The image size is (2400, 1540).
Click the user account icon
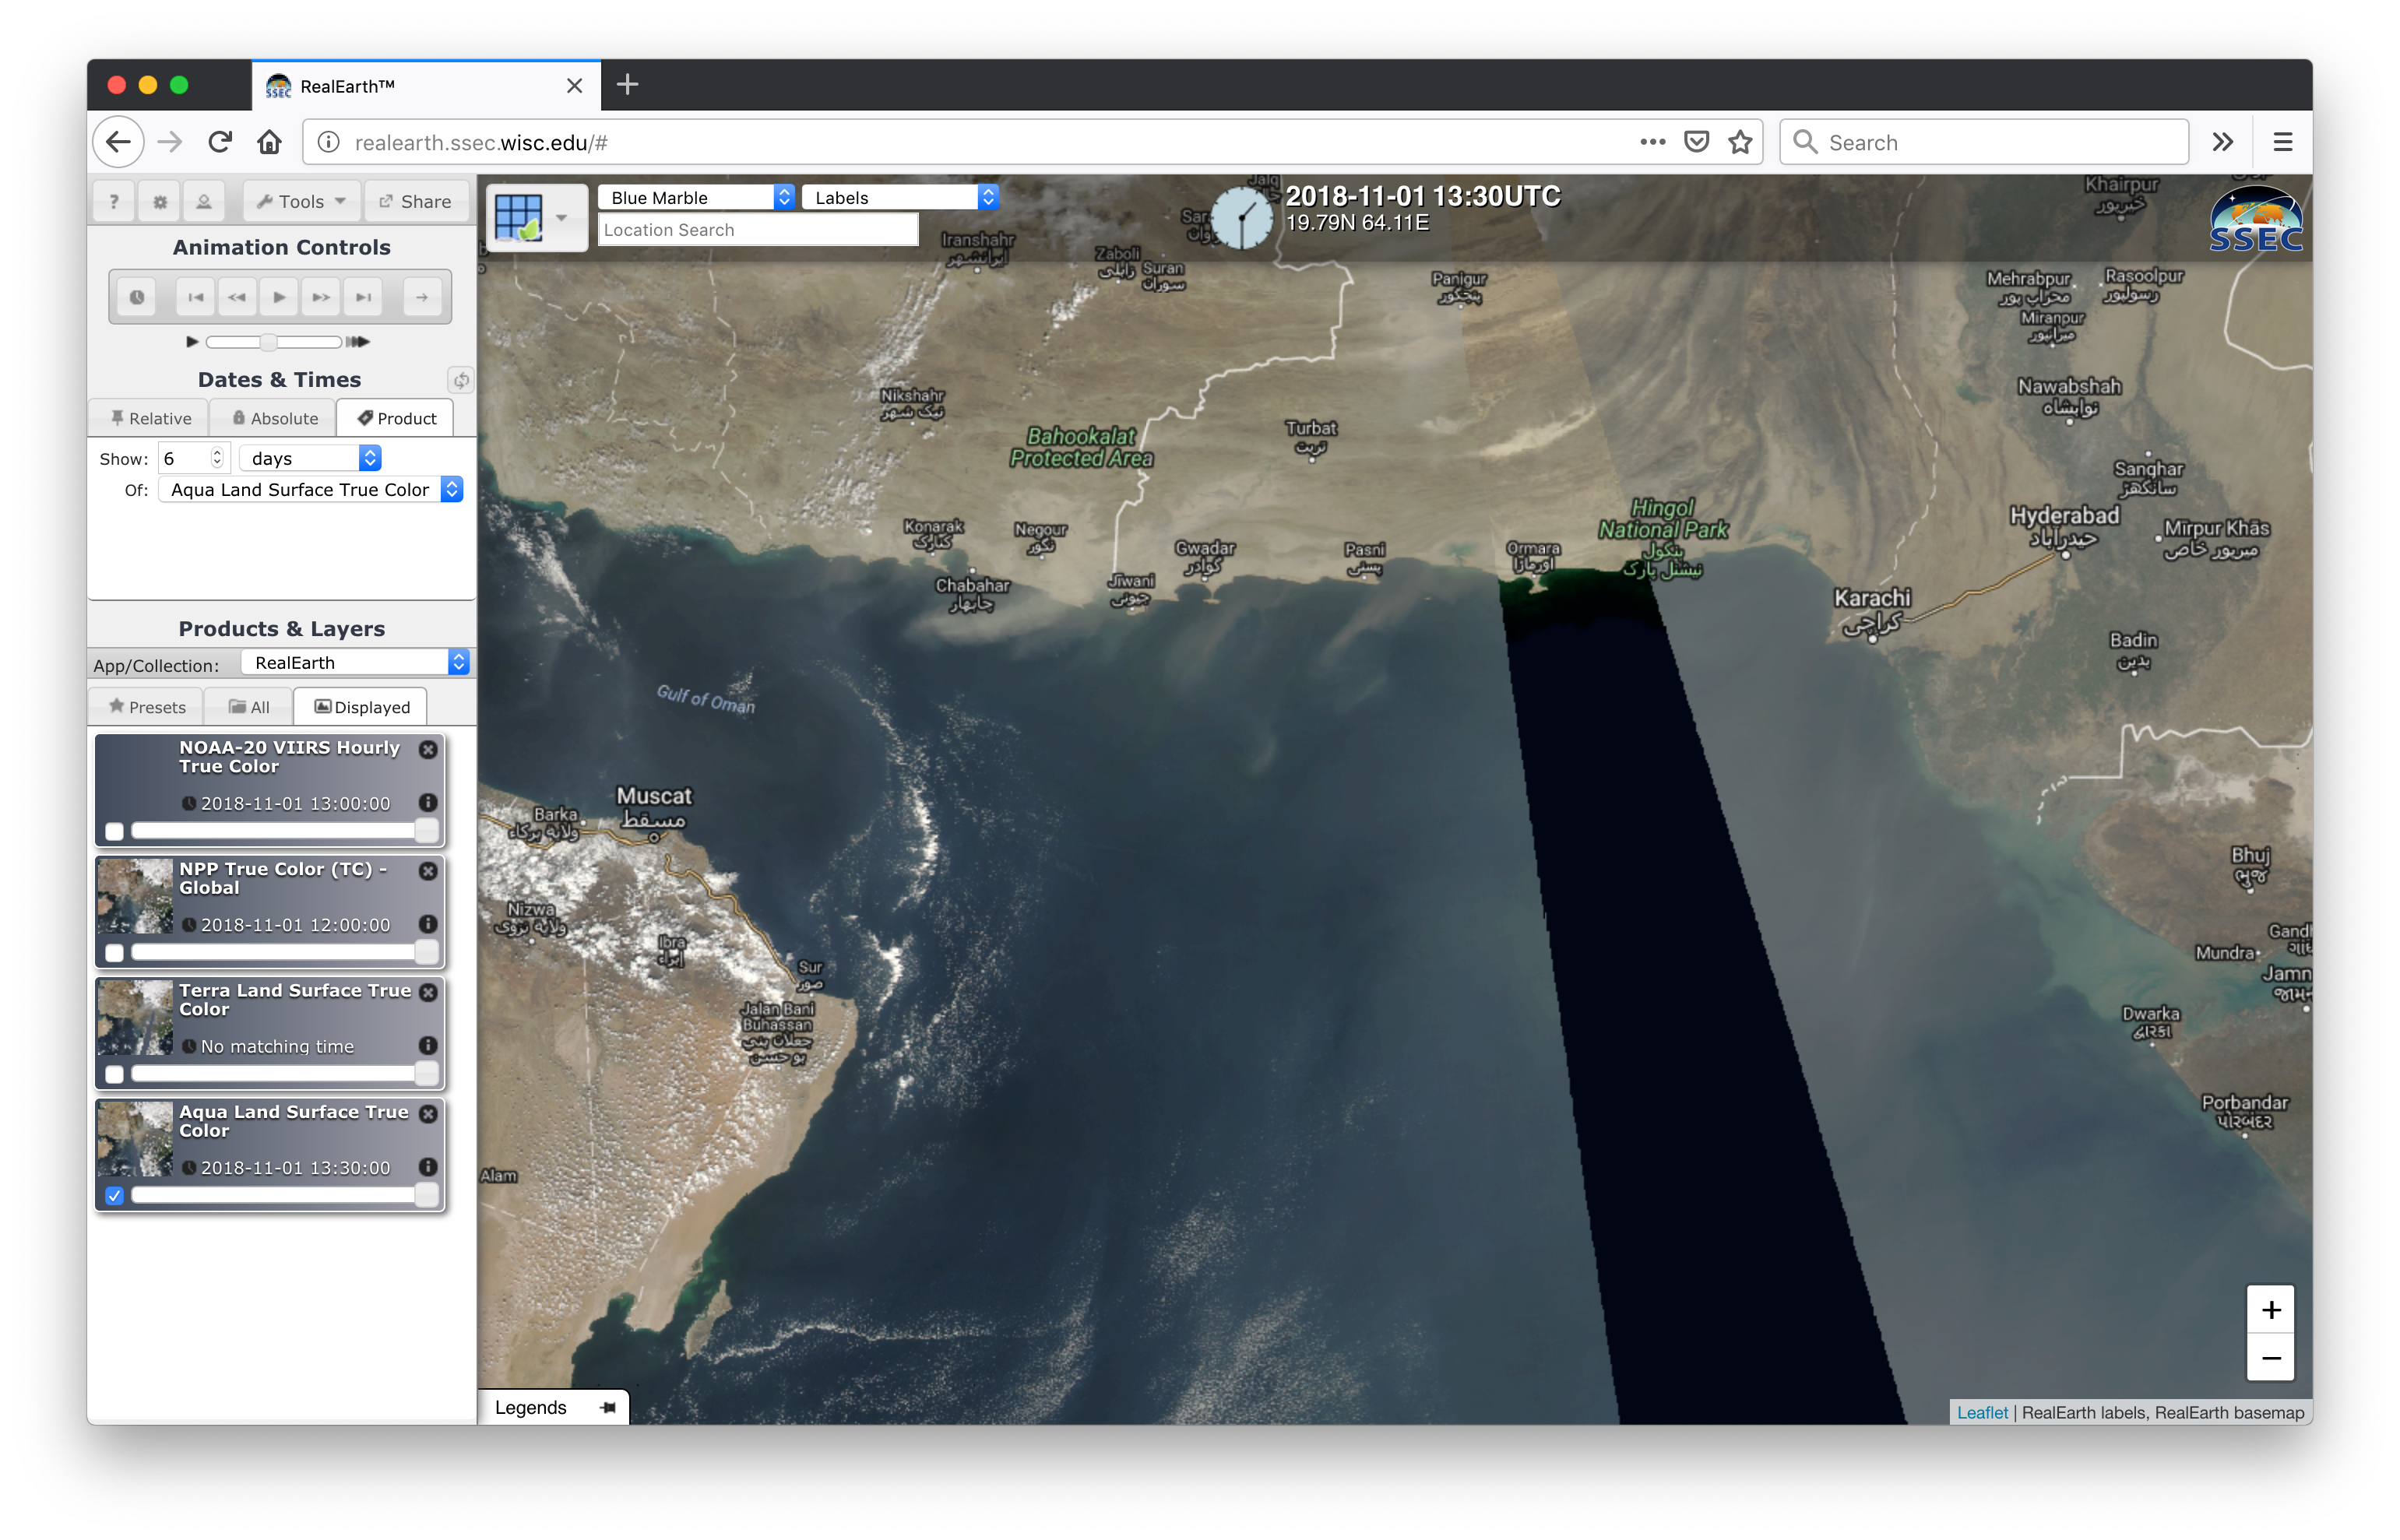[204, 201]
